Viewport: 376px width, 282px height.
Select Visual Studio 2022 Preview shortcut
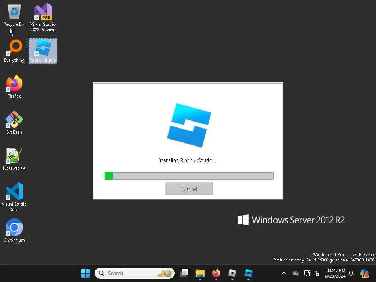(x=43, y=18)
